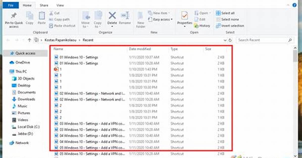
Task: Click the Refresh icon
Action: click(x=230, y=40)
